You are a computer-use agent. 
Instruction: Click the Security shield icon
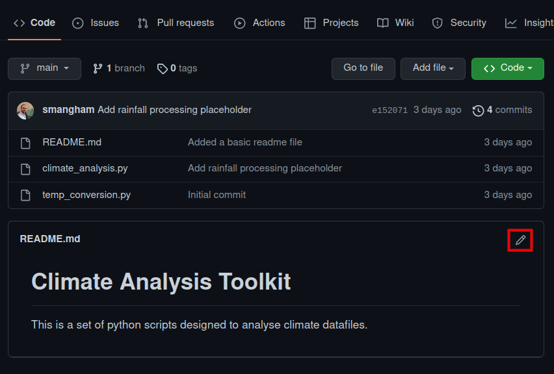point(436,23)
